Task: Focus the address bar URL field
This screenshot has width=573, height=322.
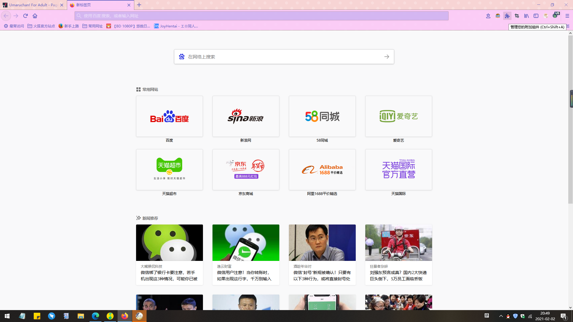Action: click(x=261, y=16)
